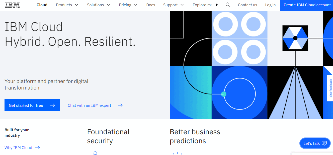Click the Explore more navigation item
The image size is (333, 155).
pos(203,5)
